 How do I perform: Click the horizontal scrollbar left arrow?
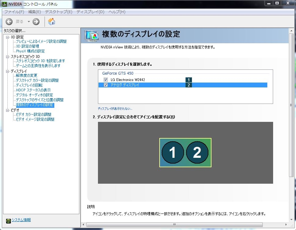(x=83, y=225)
